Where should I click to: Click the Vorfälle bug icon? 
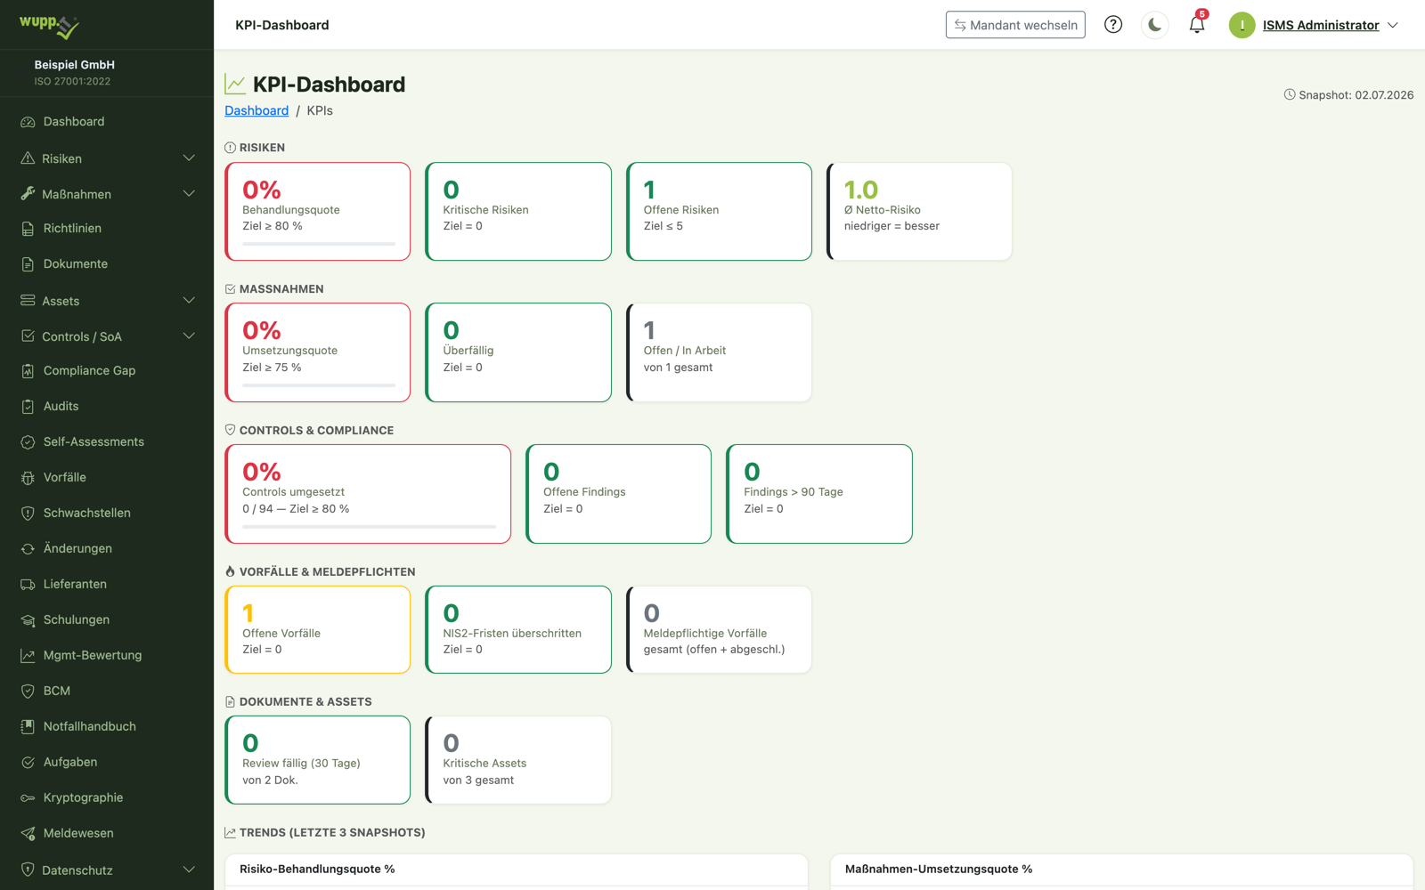(28, 478)
